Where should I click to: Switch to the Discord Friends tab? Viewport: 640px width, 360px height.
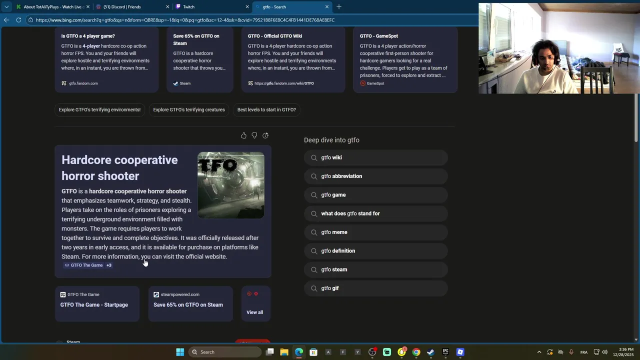tap(132, 6)
